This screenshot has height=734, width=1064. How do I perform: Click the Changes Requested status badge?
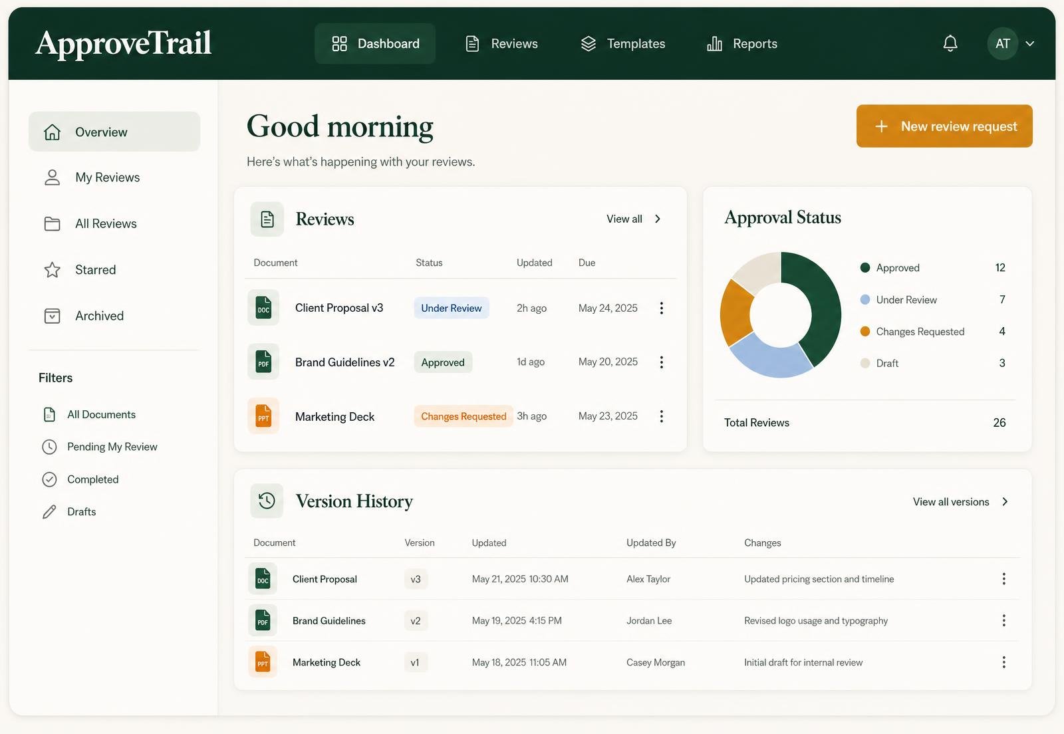click(464, 416)
